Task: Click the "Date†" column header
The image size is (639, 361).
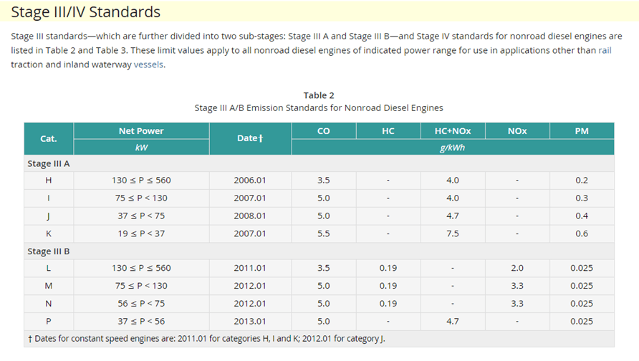Action: (x=249, y=138)
